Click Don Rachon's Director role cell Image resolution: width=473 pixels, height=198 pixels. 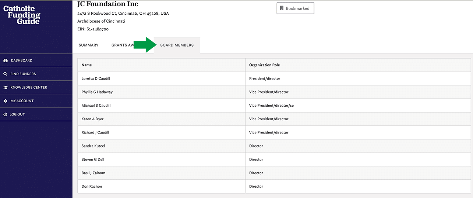click(358, 186)
